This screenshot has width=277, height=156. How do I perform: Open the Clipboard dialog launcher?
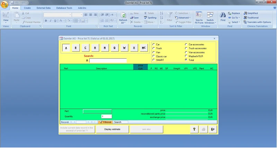40,26
